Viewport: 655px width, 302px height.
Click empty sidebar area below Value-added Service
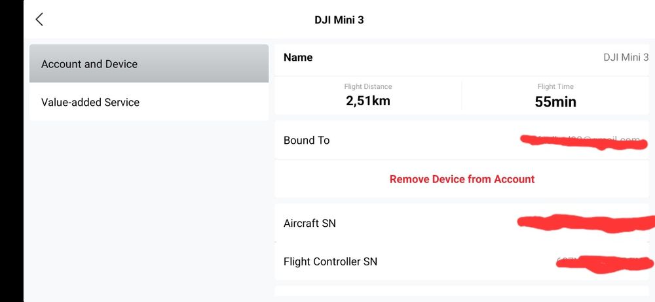pyautogui.click(x=149, y=209)
